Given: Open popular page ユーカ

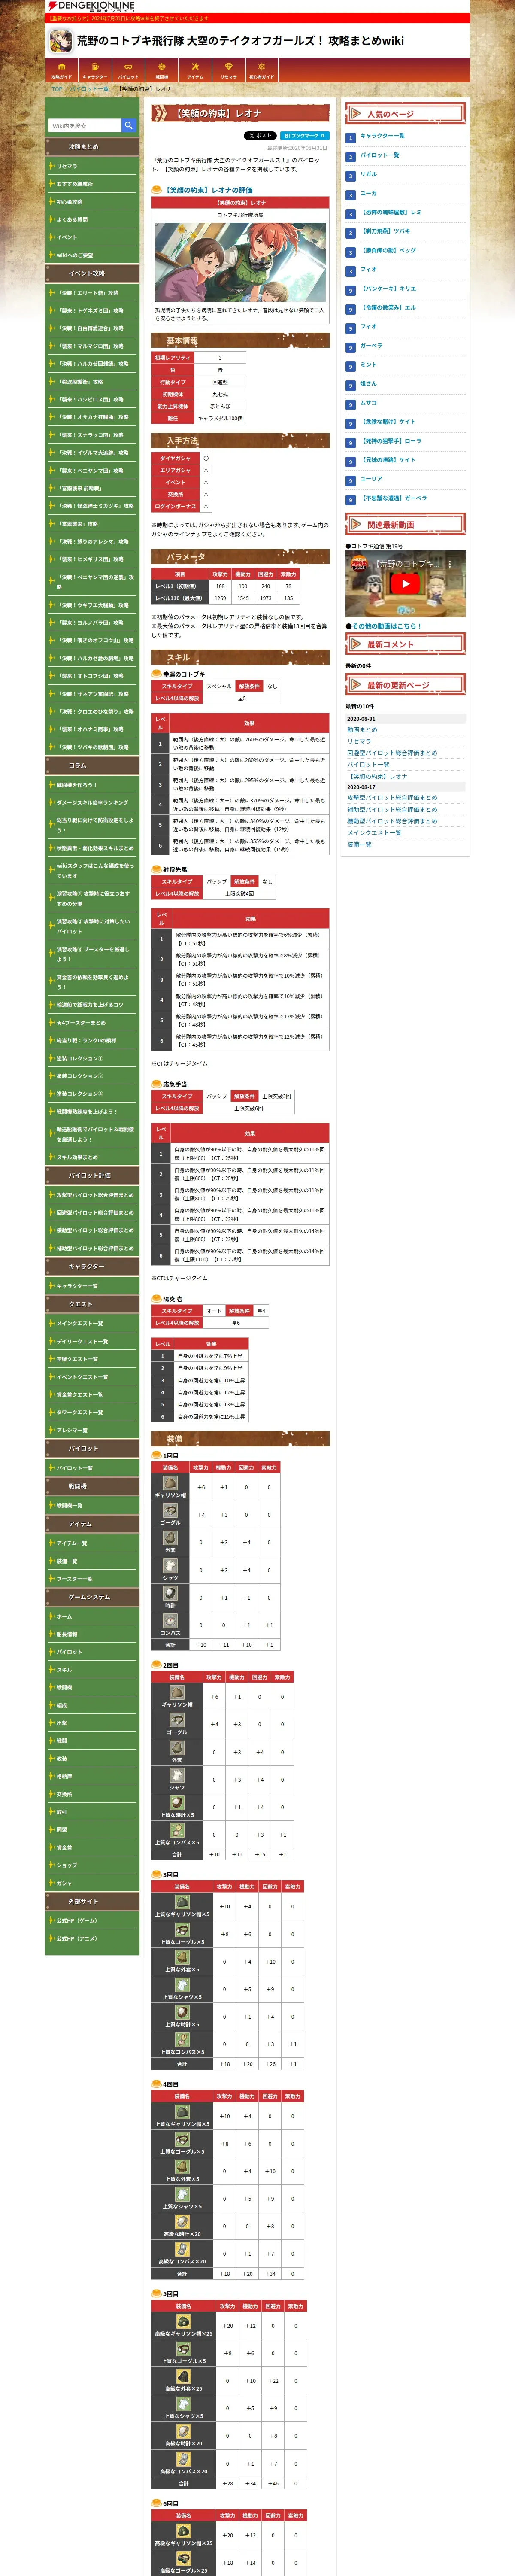Looking at the screenshot, I should pos(369,193).
